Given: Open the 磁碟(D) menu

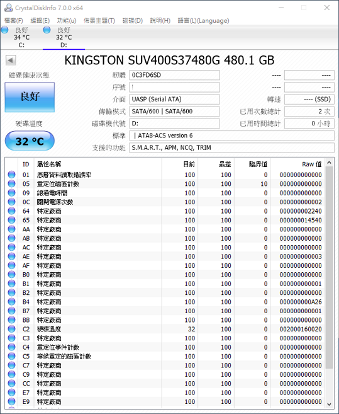Looking at the screenshot, I should click(132, 21).
